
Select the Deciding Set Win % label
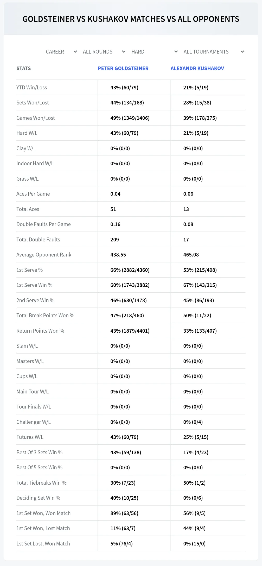tap(38, 498)
